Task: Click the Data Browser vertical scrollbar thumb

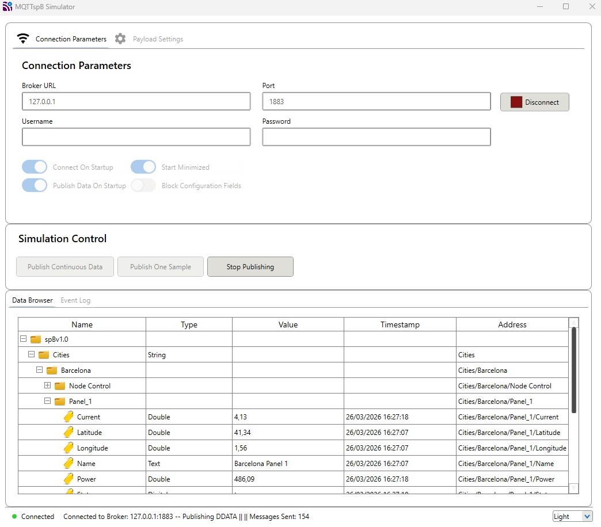Action: pyautogui.click(x=573, y=368)
